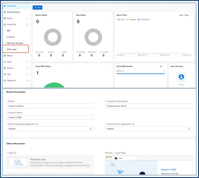Image resolution: width=199 pixels, height=178 pixels.
Task: Expand the Device menu chevron
Action: (x=27, y=18)
